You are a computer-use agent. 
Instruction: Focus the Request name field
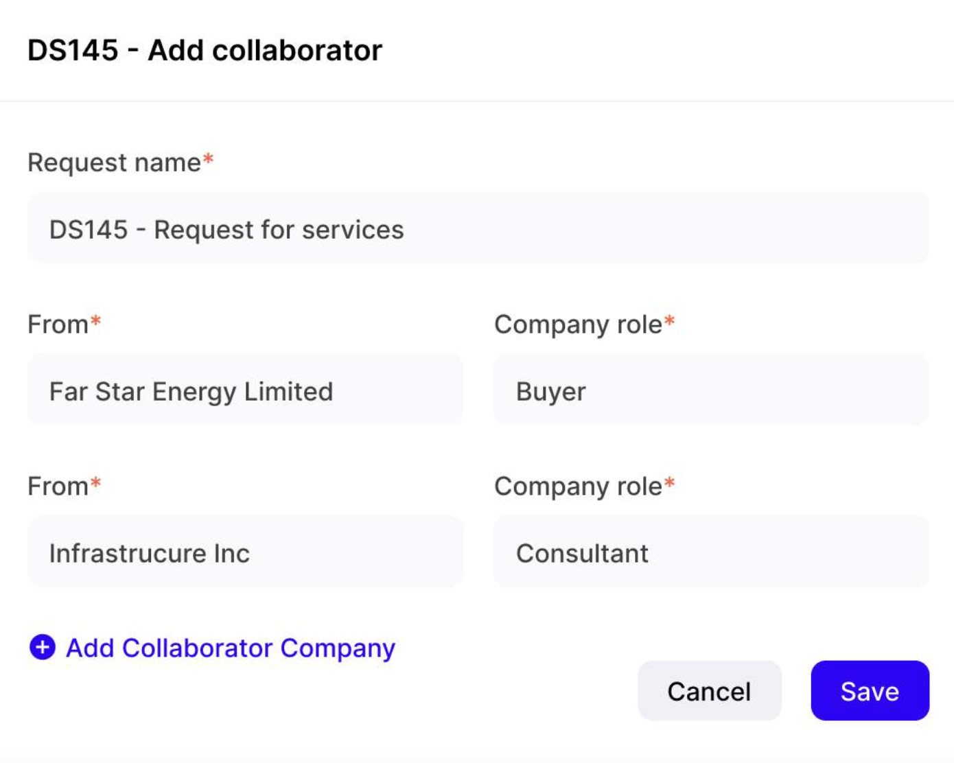coord(478,229)
